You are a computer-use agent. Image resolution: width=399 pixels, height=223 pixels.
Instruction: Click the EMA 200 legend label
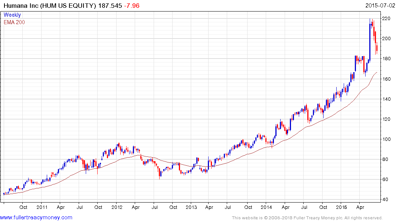[14, 22]
